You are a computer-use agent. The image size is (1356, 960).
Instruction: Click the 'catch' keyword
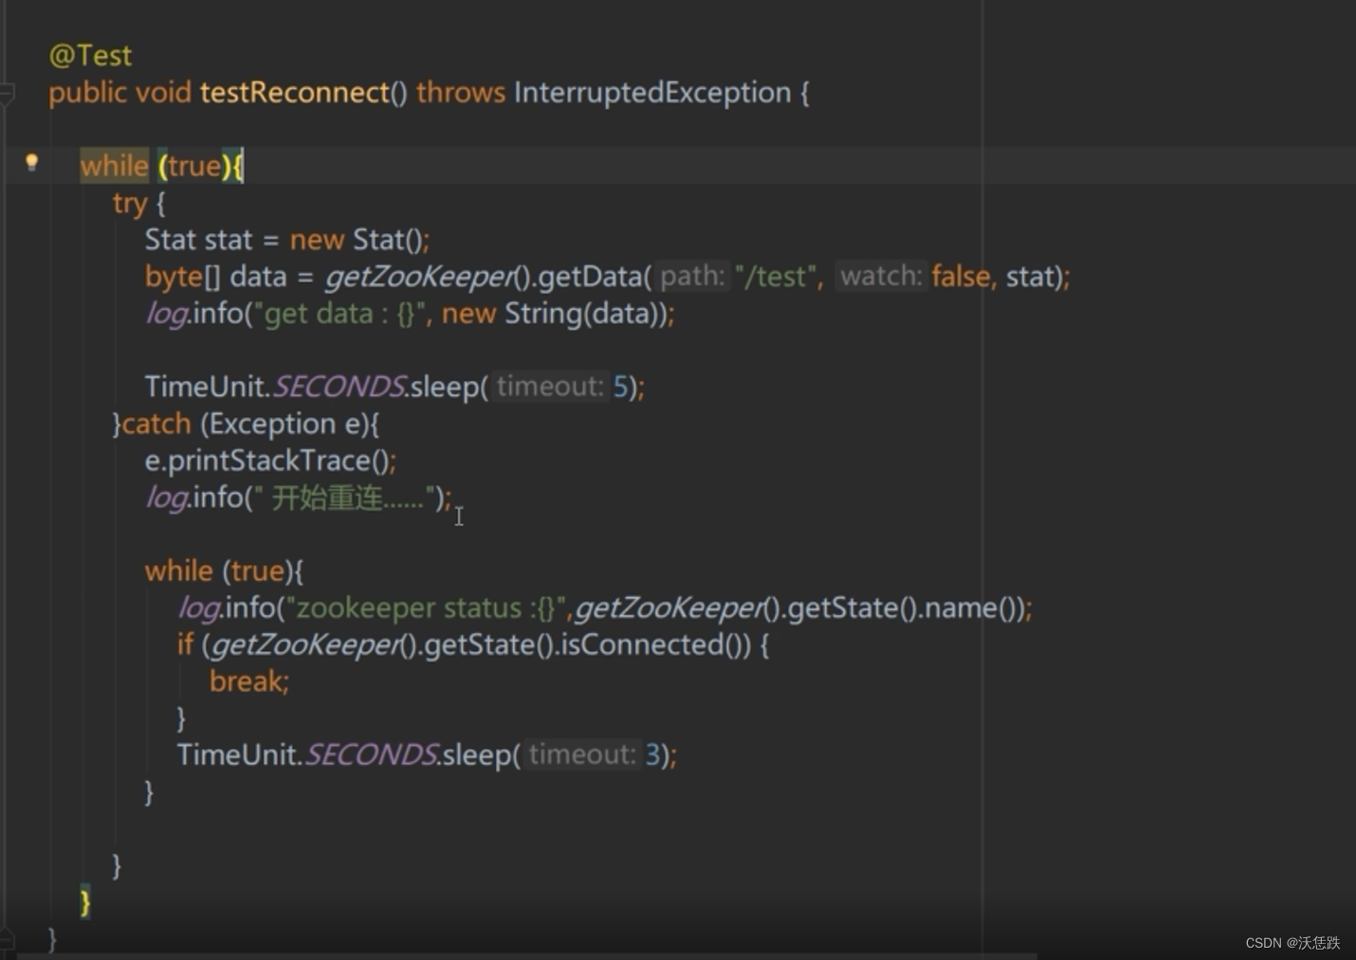point(156,424)
